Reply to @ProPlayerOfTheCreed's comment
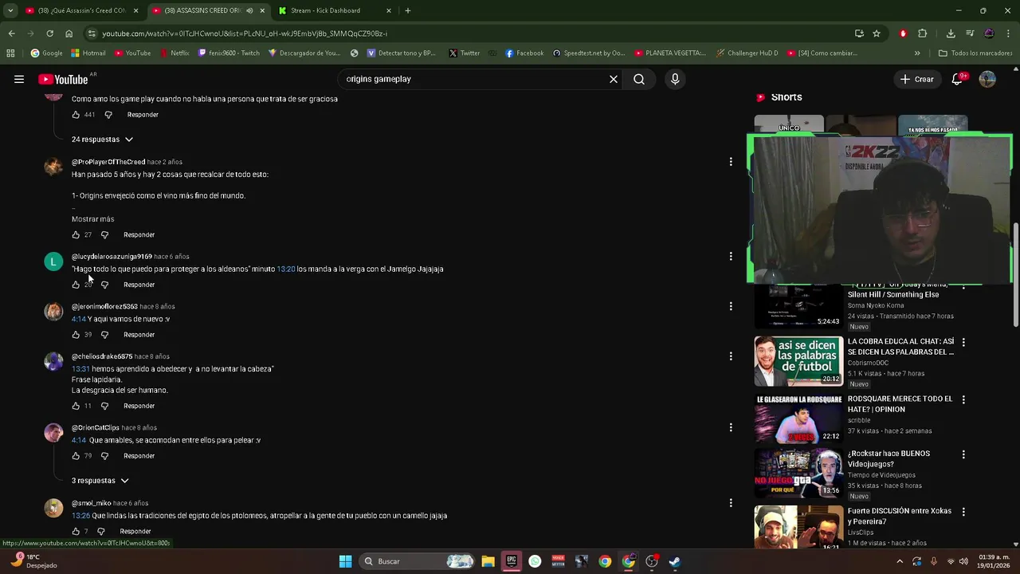Image resolution: width=1020 pixels, height=574 pixels. pyautogui.click(x=139, y=235)
